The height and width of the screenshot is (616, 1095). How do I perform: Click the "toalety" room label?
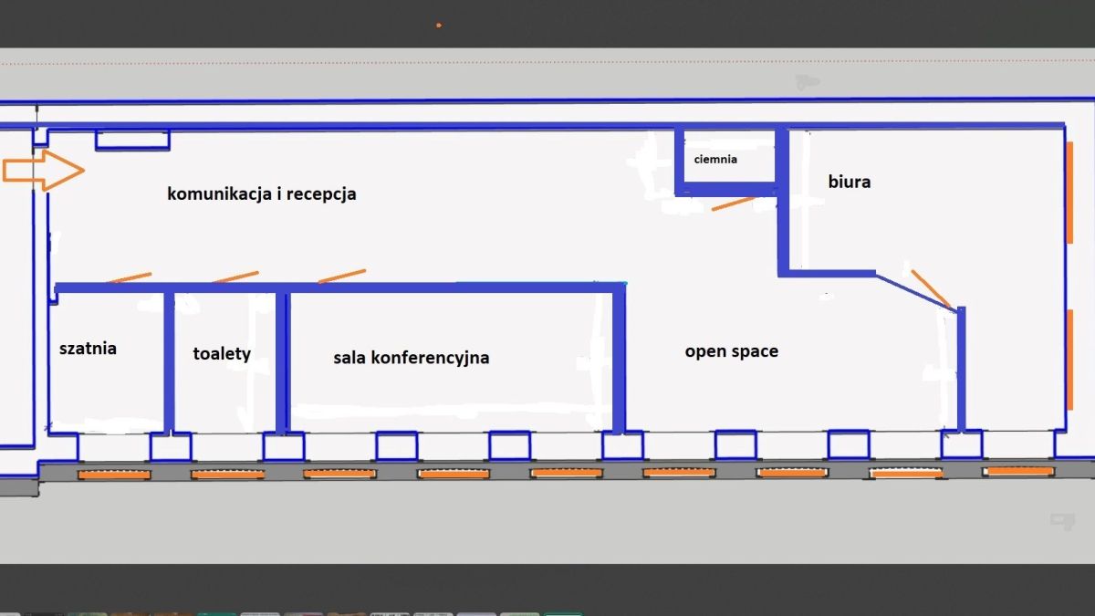(x=222, y=353)
